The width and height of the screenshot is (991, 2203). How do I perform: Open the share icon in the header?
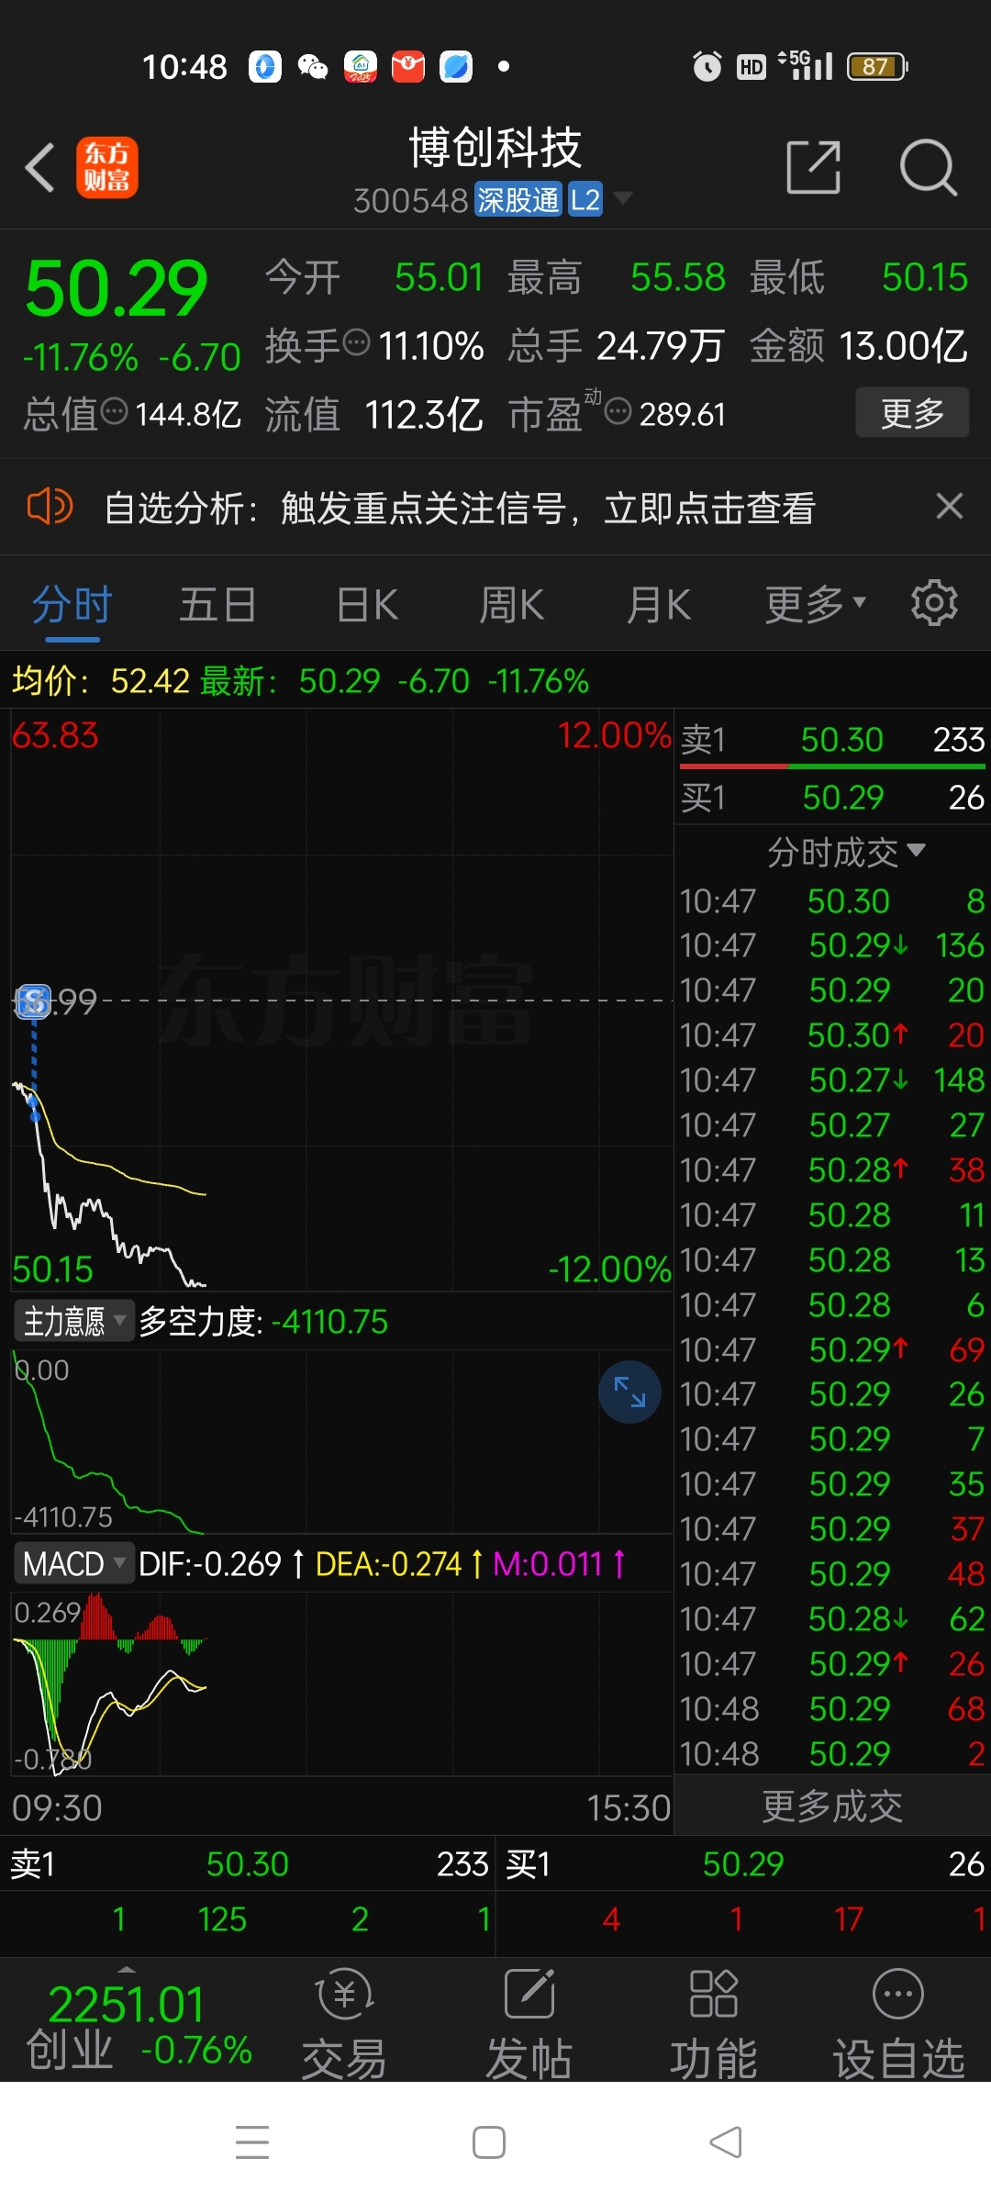pyautogui.click(x=814, y=167)
